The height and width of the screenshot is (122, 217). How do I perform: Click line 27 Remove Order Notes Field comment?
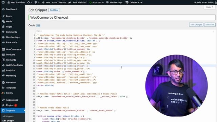pyautogui.click(x=53, y=108)
